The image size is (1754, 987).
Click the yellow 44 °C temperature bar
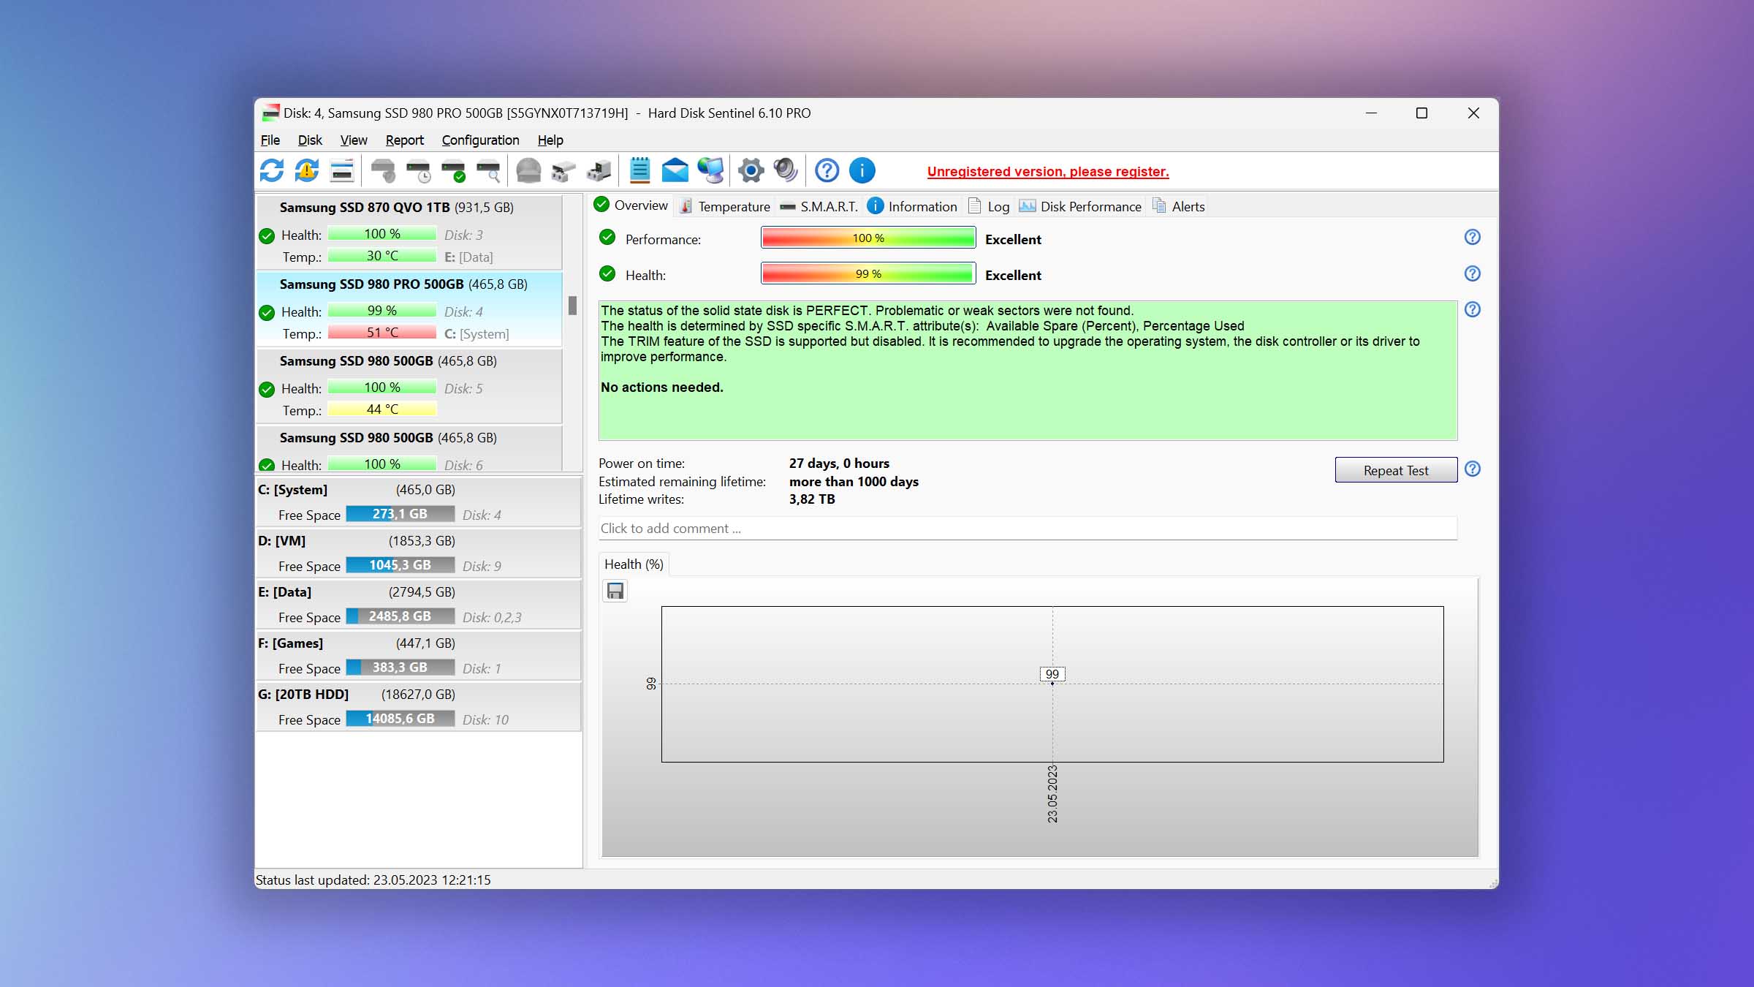point(382,409)
